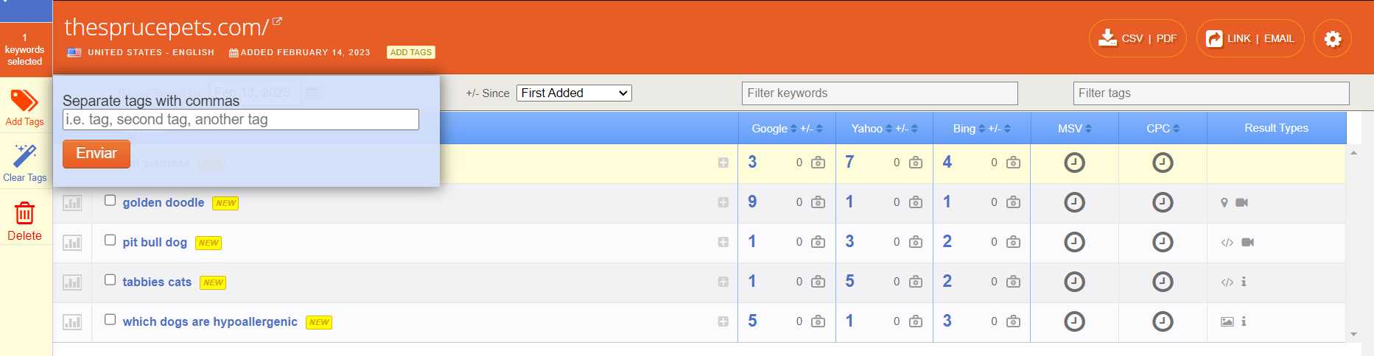Click the code snippet result icon for pit bull dog
1374x356 pixels.
(1227, 243)
